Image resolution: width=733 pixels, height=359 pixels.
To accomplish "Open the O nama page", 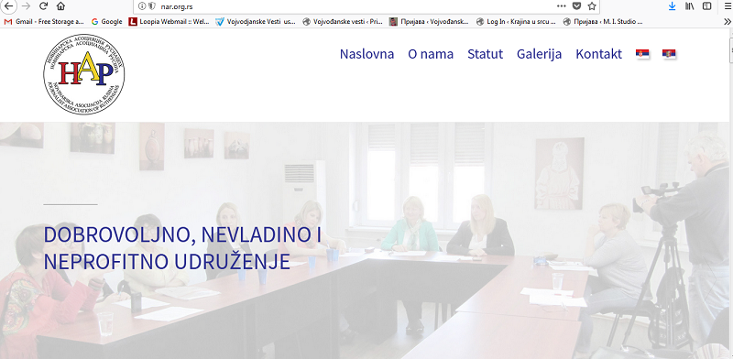I will [431, 54].
